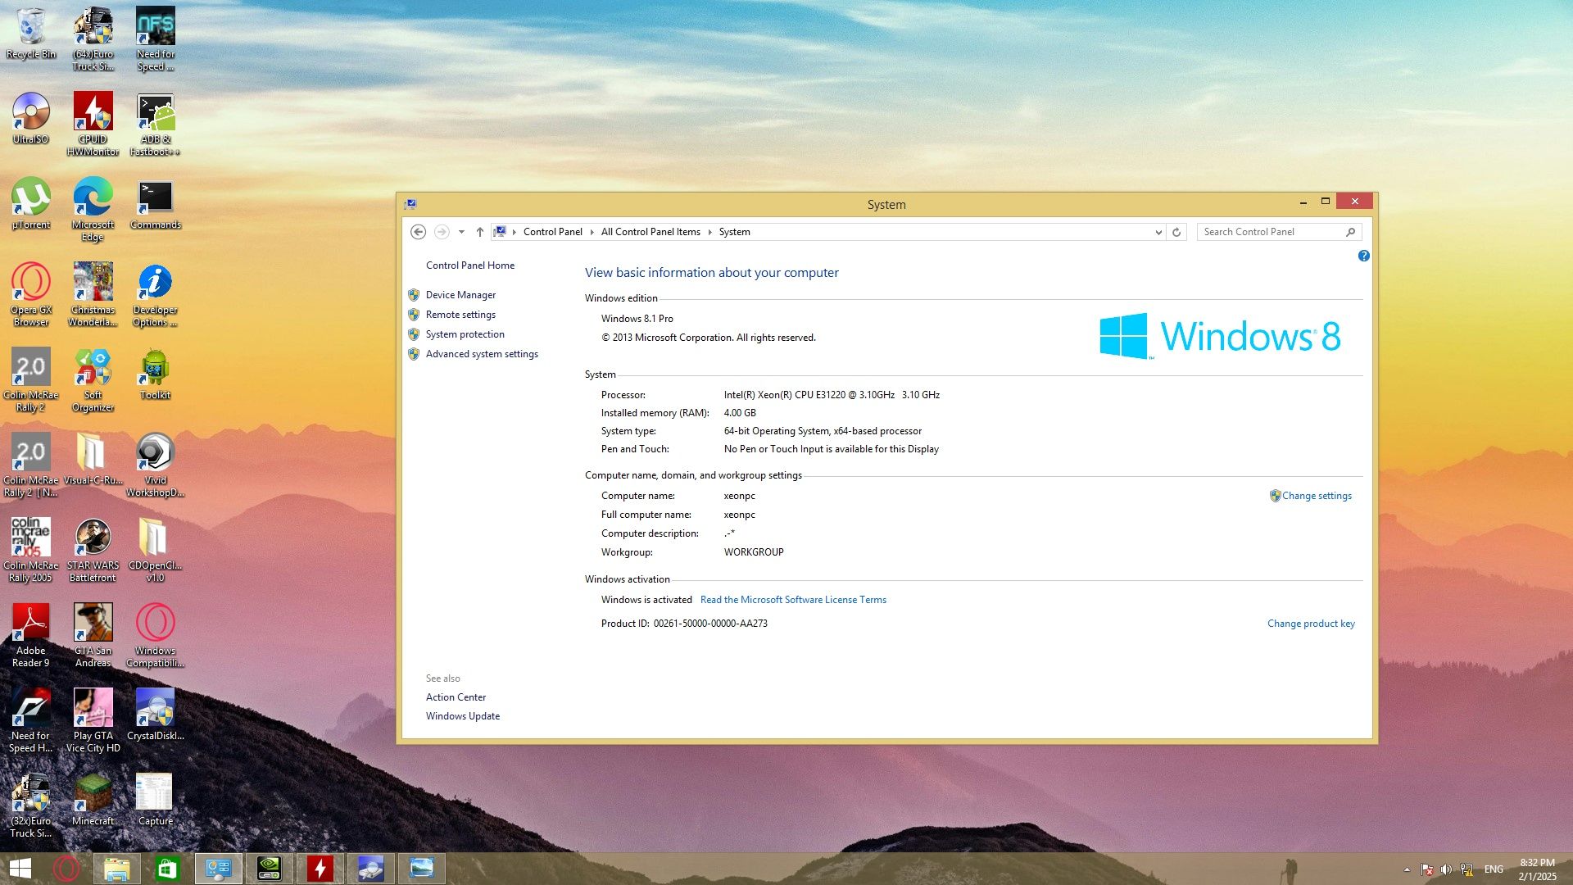Open Remote settings link

tap(460, 315)
